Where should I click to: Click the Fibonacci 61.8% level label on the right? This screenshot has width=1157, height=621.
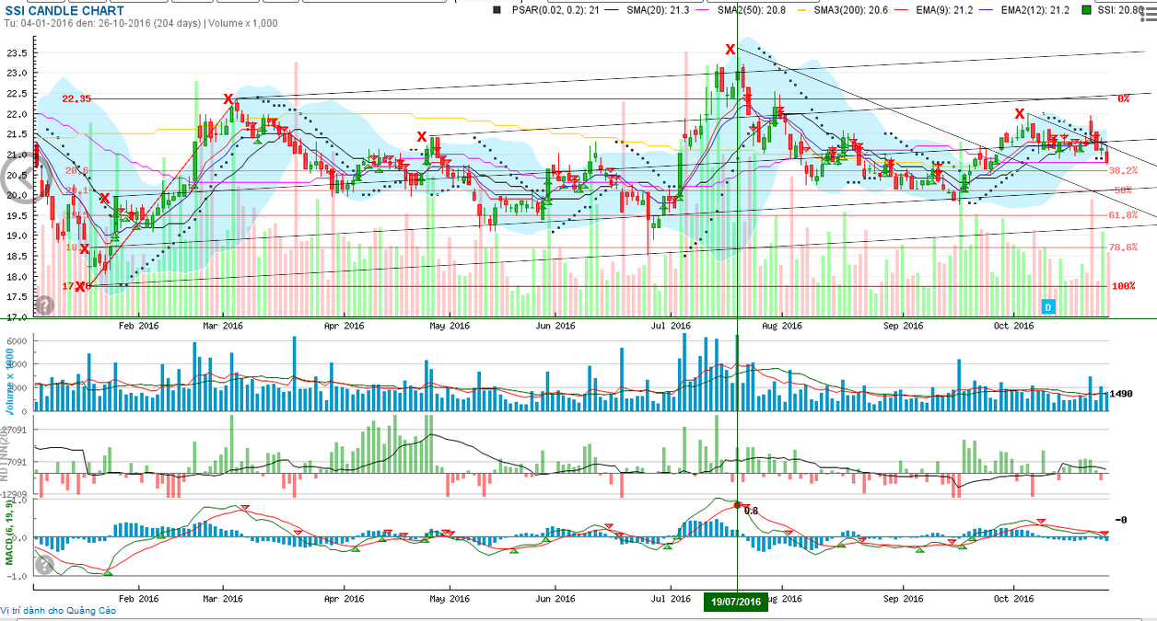pyautogui.click(x=1123, y=215)
